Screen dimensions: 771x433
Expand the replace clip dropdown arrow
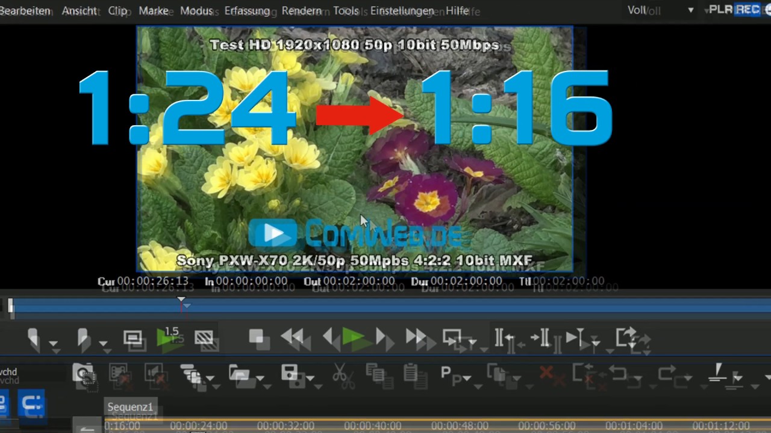[517, 378]
